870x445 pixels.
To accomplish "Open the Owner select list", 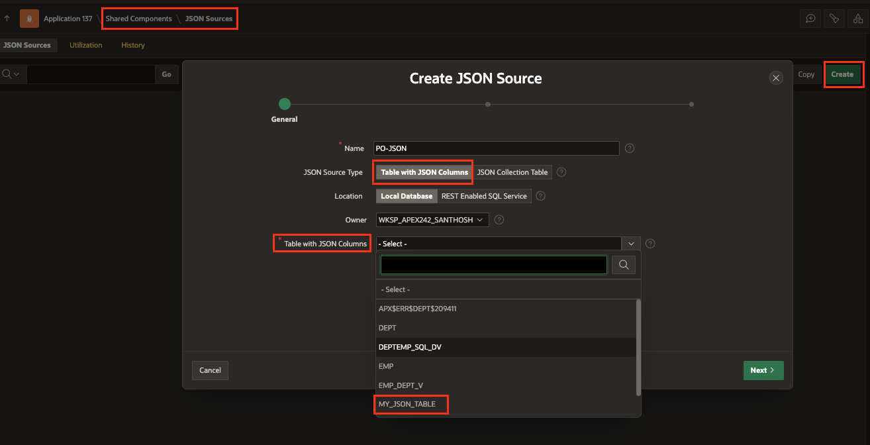I will (x=432, y=220).
